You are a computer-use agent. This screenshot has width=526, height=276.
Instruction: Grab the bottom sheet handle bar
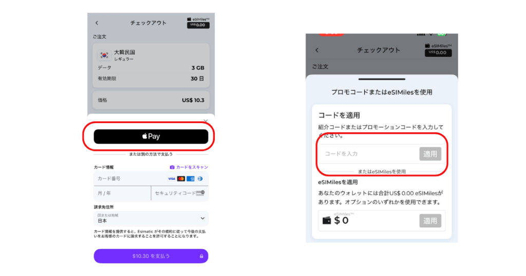point(382,79)
